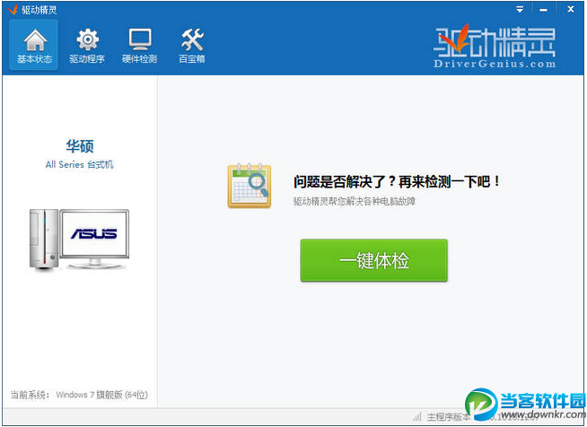The height and width of the screenshot is (427, 587).
Task: Click the calendar magnifier check icon
Action: click(x=250, y=186)
